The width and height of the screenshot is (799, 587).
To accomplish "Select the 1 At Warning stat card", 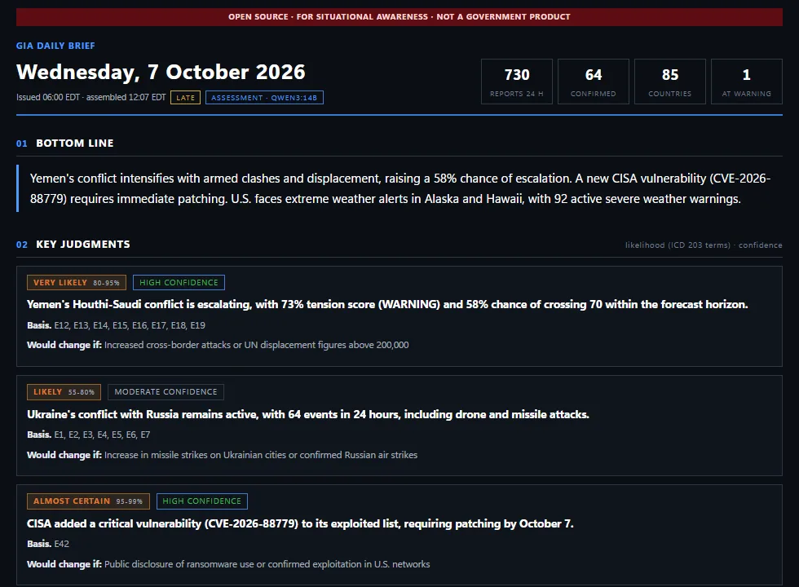I will click(x=747, y=82).
